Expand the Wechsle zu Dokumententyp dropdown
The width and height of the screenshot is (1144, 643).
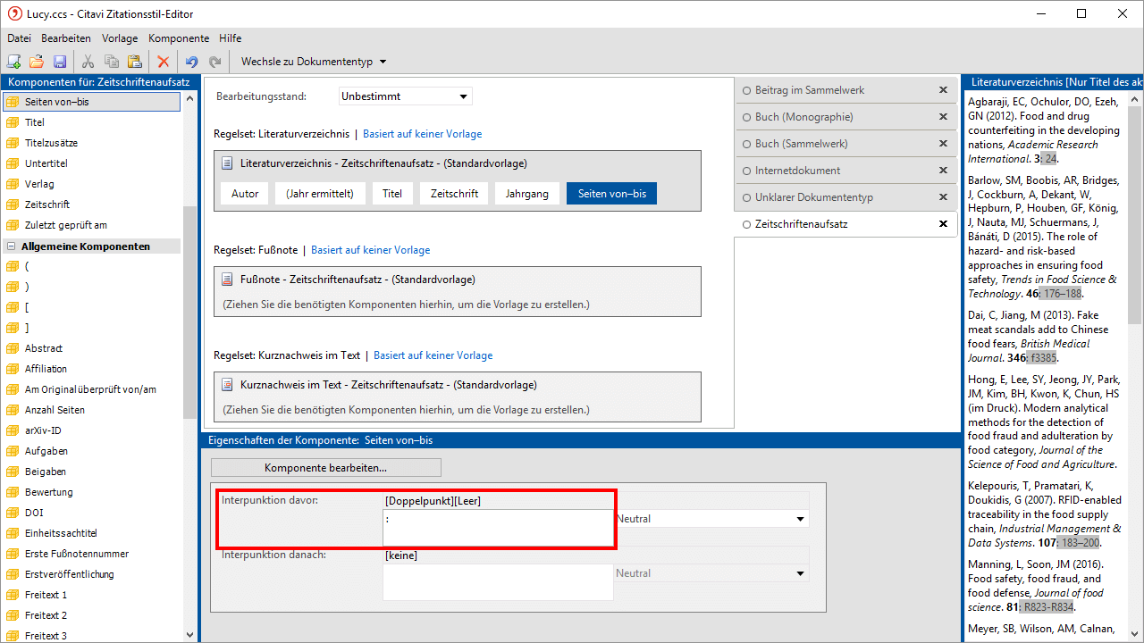point(314,62)
